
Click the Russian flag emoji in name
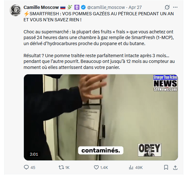pyautogui.click(x=63, y=8)
